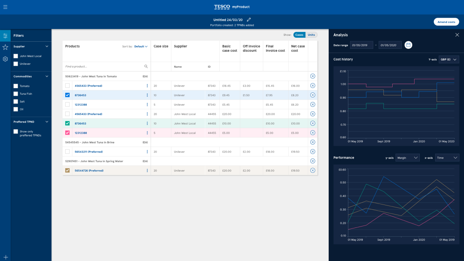Open the Y-axis GBP currency dropdown
This screenshot has width=464, height=261.
point(449,59)
